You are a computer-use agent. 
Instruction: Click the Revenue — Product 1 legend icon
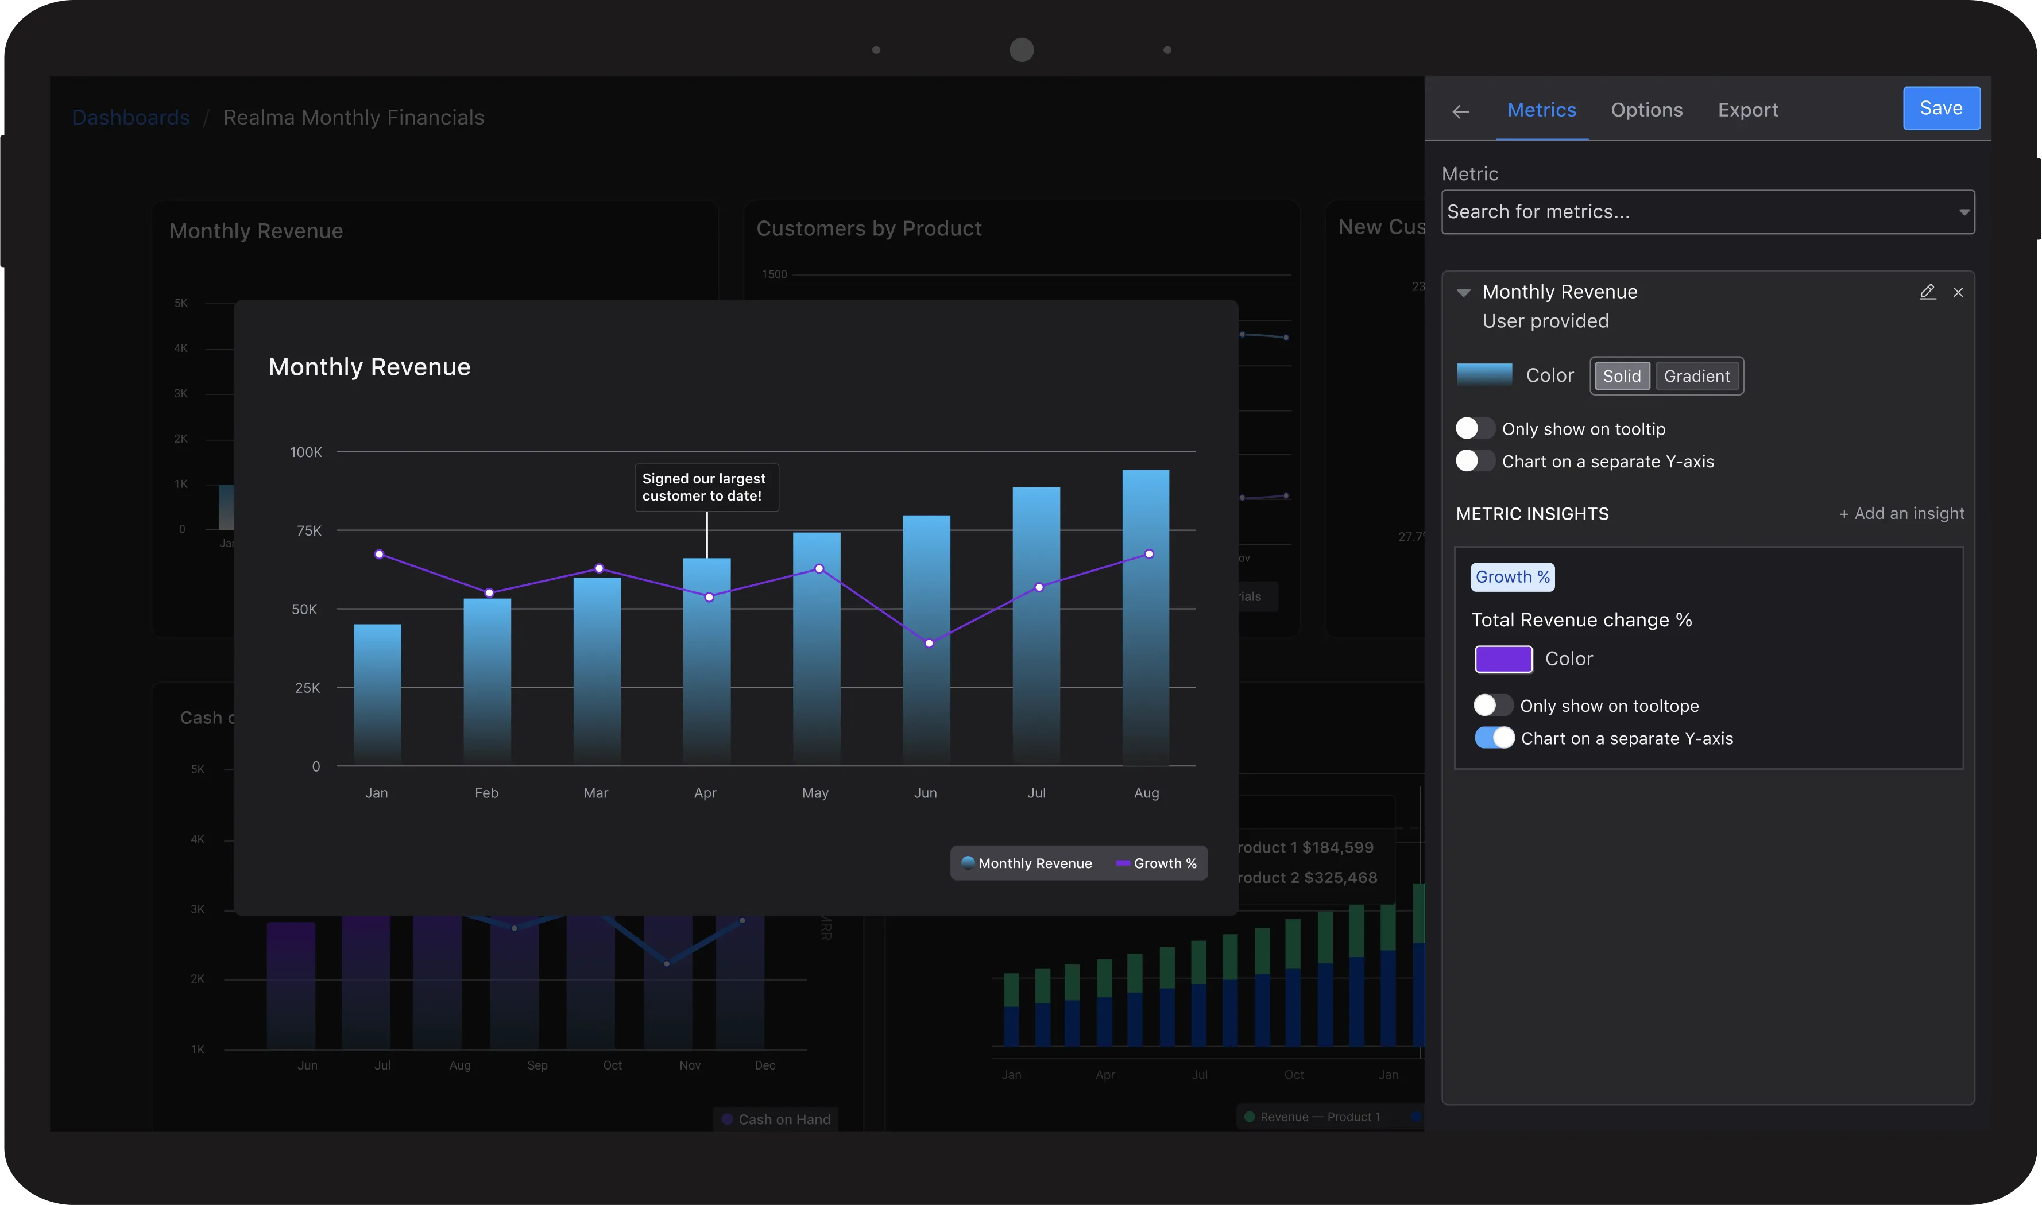[1250, 1117]
